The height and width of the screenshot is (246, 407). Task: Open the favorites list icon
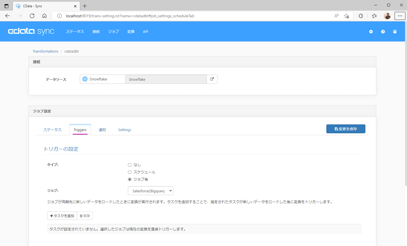click(374, 16)
